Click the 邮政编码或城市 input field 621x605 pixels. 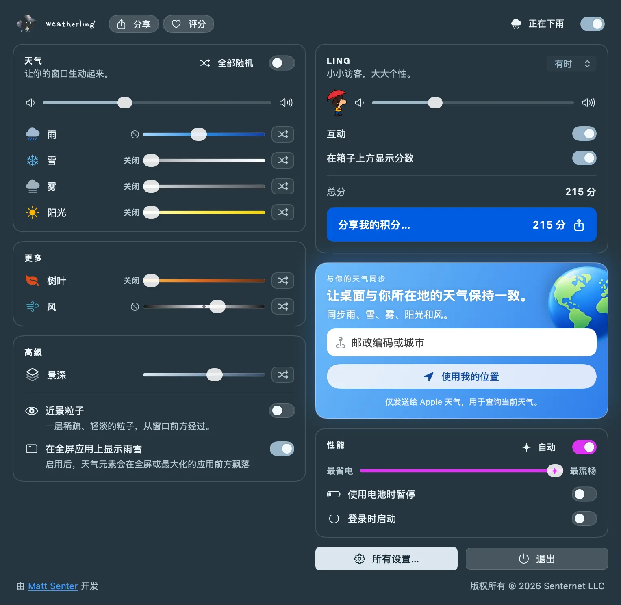coord(462,342)
